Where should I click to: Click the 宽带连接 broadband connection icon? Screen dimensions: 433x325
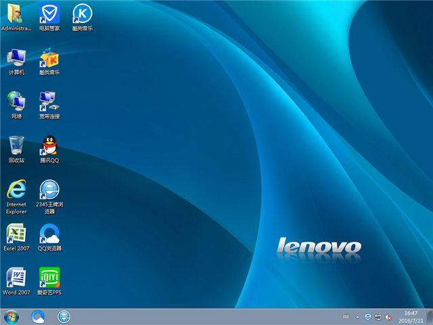49,102
